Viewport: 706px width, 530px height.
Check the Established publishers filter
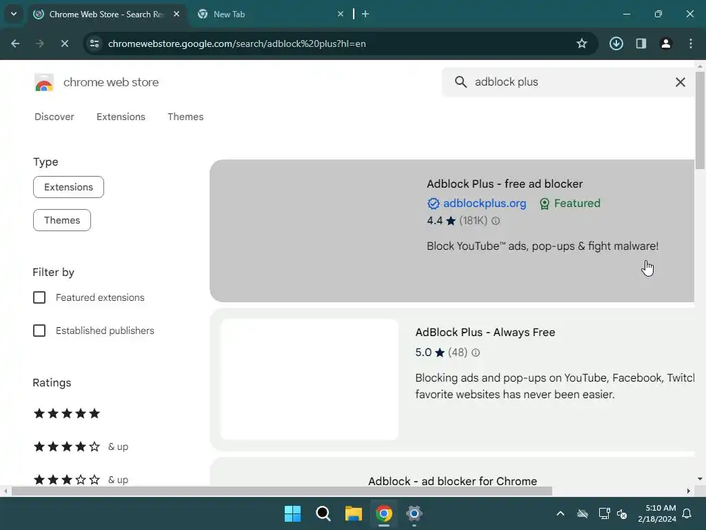click(39, 331)
